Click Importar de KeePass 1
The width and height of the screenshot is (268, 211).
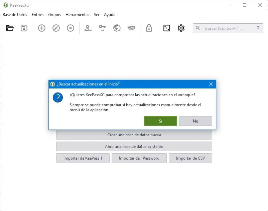tap(83, 158)
